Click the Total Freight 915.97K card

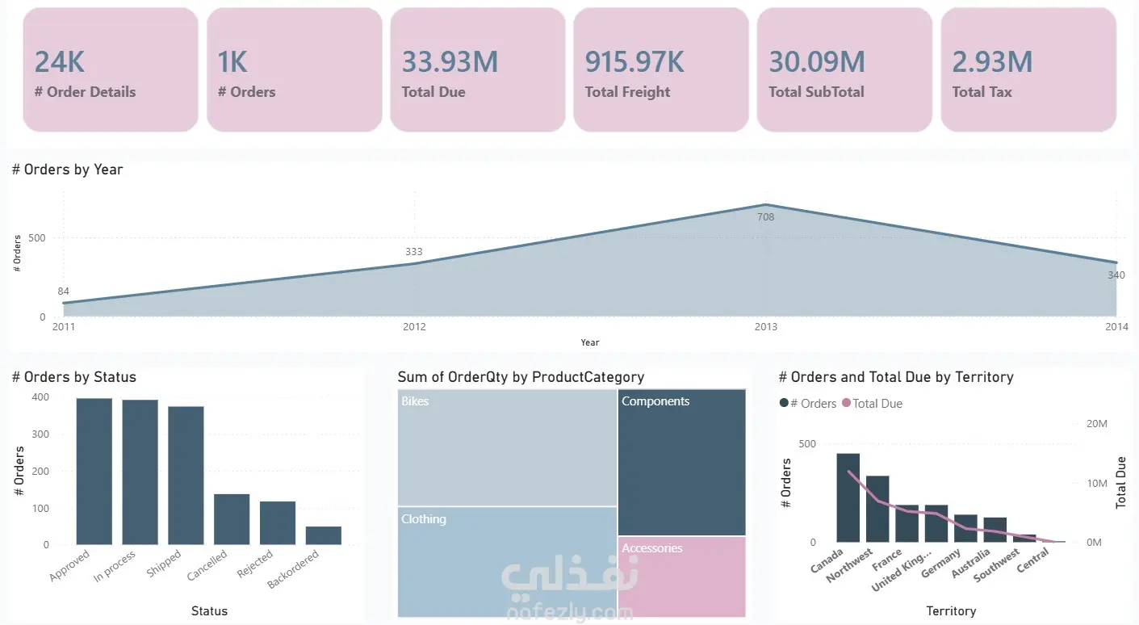coord(660,70)
